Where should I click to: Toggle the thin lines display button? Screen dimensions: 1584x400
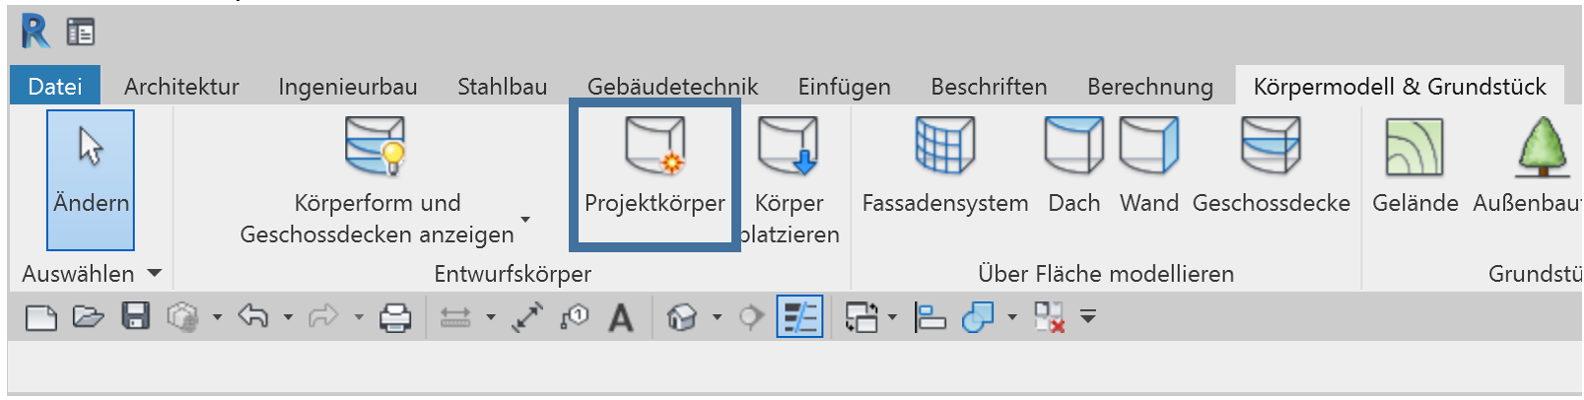click(799, 317)
